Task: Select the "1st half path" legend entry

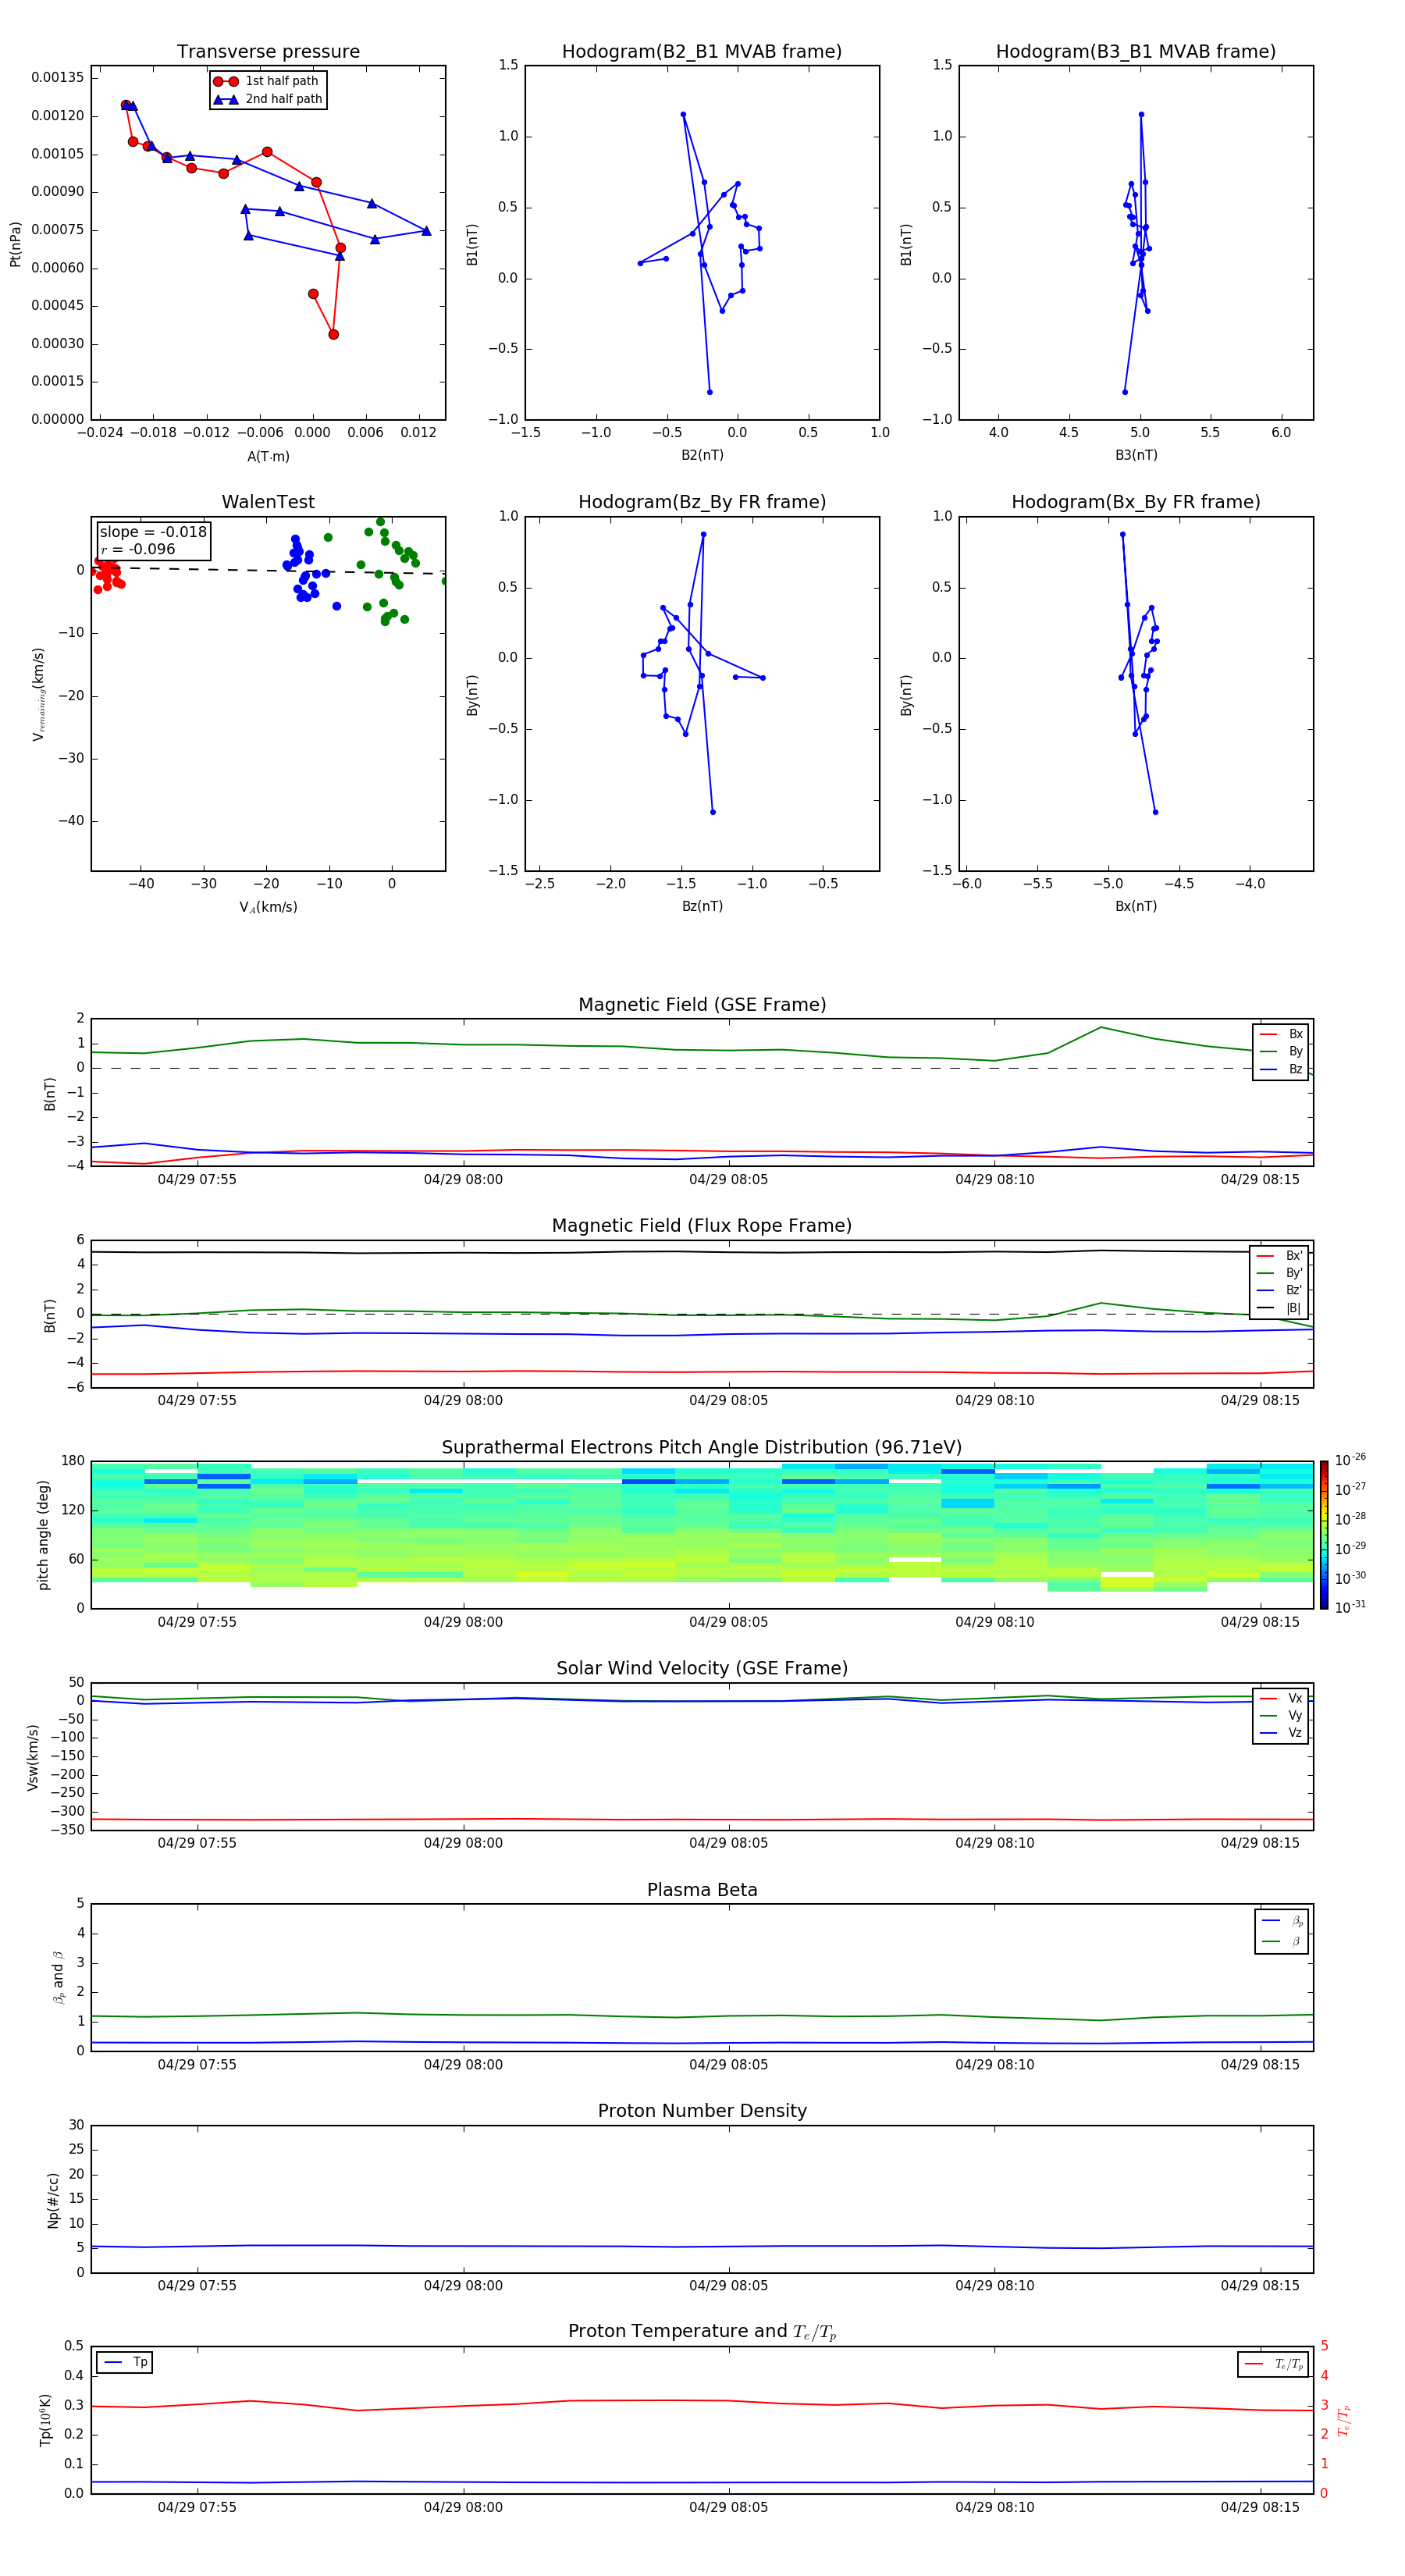Action: click(267, 81)
